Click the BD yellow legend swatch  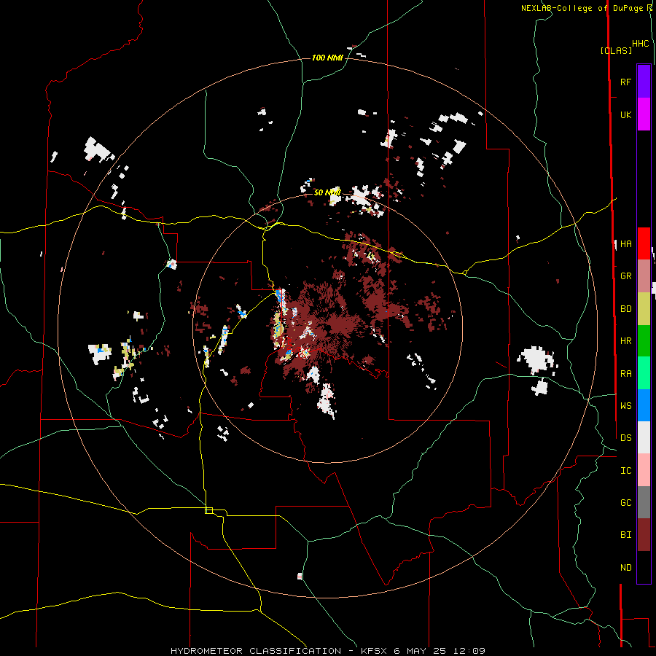644,309
